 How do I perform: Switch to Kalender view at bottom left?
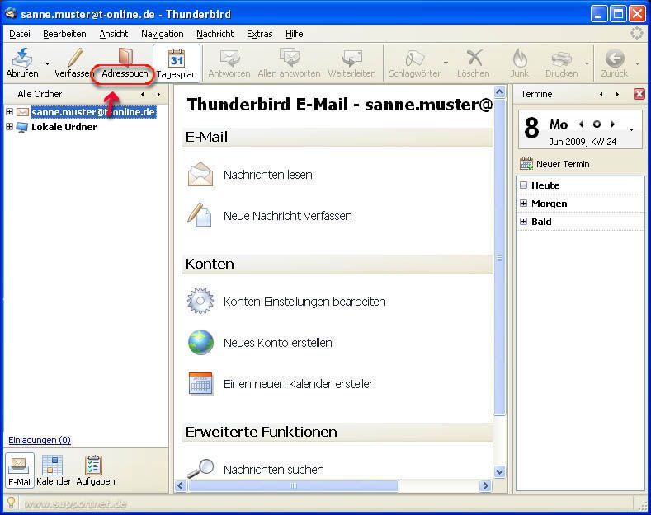coord(53,471)
